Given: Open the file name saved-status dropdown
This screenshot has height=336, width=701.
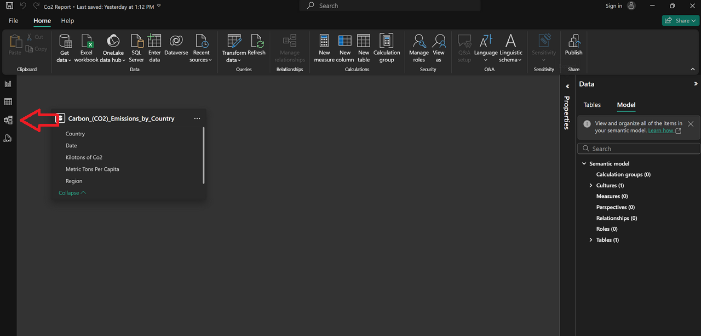Looking at the screenshot, I should coord(159,5).
